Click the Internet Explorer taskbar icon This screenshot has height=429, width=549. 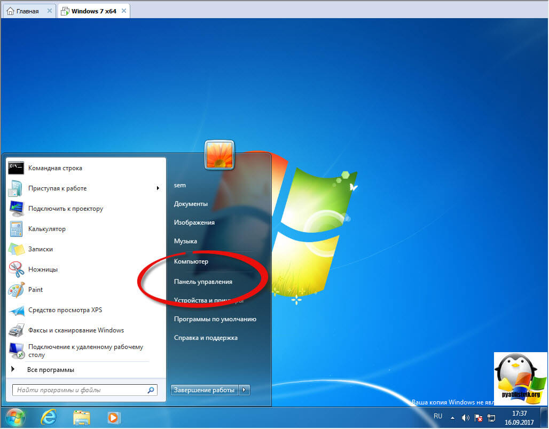(x=49, y=417)
